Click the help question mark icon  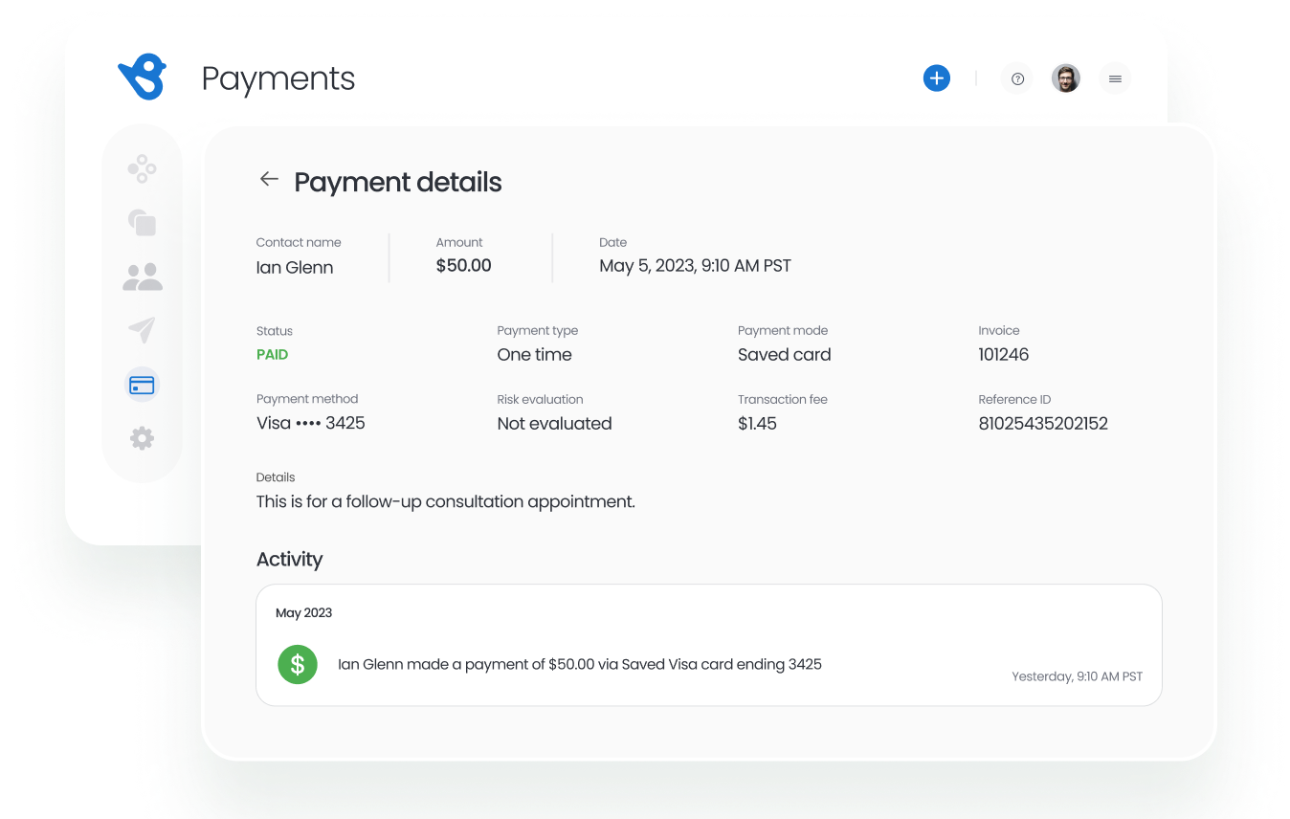1017,78
